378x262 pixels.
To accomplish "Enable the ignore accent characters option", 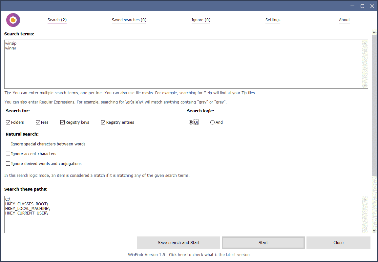I will pos(8,154).
